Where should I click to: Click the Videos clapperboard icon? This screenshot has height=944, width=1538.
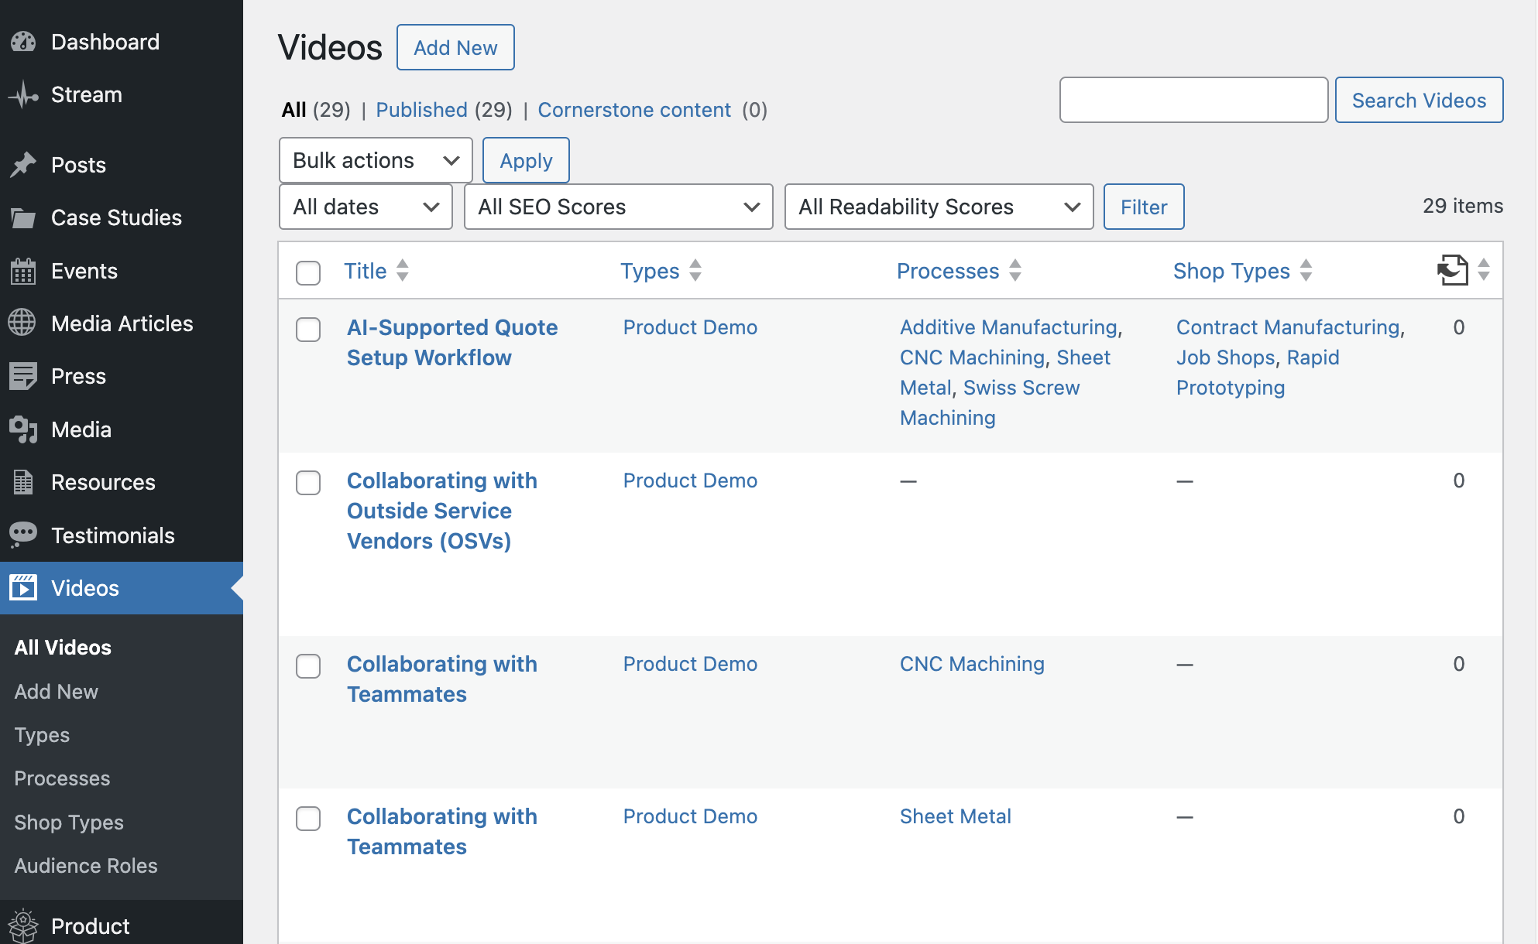click(23, 587)
